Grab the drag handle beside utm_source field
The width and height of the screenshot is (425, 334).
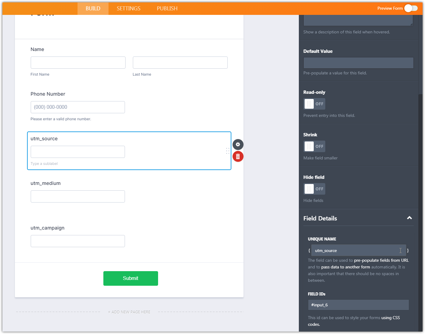tap(228, 151)
